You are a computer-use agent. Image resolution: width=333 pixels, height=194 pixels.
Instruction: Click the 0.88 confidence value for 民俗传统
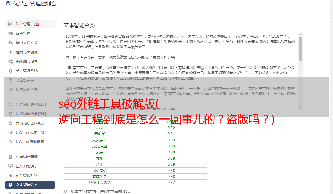171,171
